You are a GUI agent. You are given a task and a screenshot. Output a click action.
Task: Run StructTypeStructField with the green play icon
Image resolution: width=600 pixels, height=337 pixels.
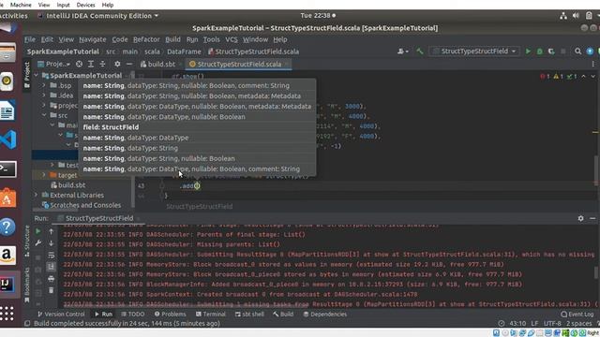[528, 51]
